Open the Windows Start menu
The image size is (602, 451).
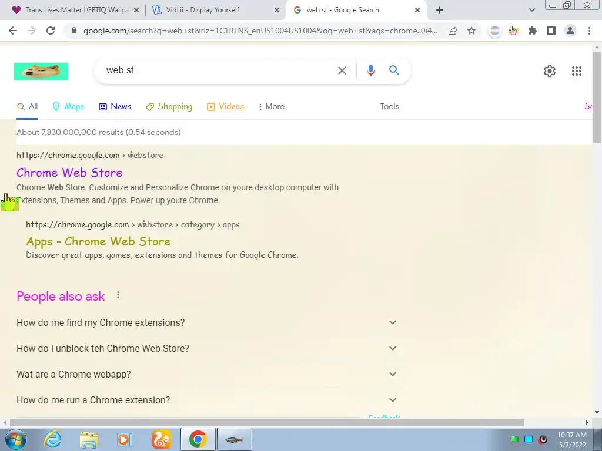coord(15,439)
